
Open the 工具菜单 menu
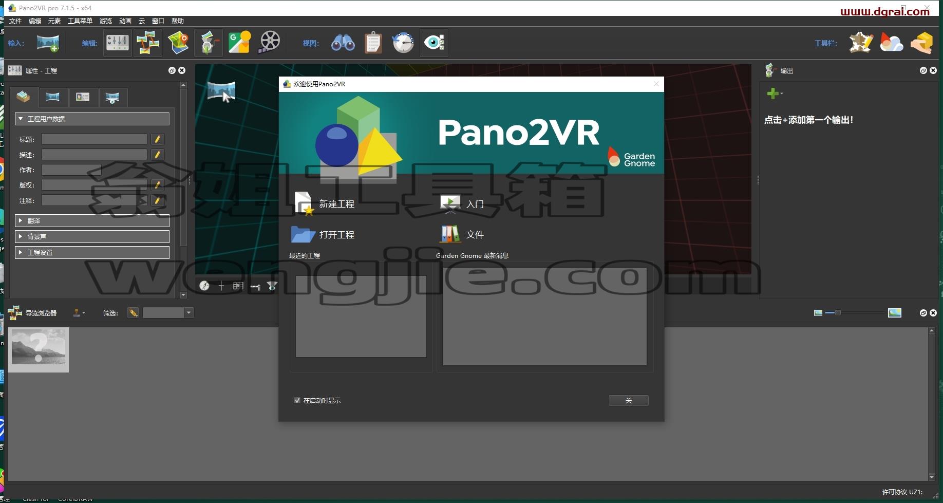click(80, 21)
